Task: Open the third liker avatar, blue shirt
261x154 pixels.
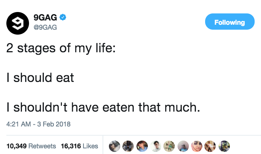Action: [141, 146]
